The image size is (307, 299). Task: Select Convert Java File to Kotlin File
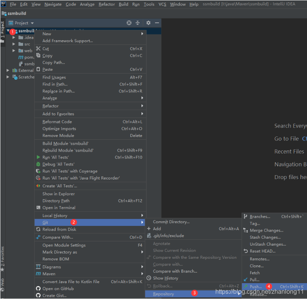(x=90, y=282)
